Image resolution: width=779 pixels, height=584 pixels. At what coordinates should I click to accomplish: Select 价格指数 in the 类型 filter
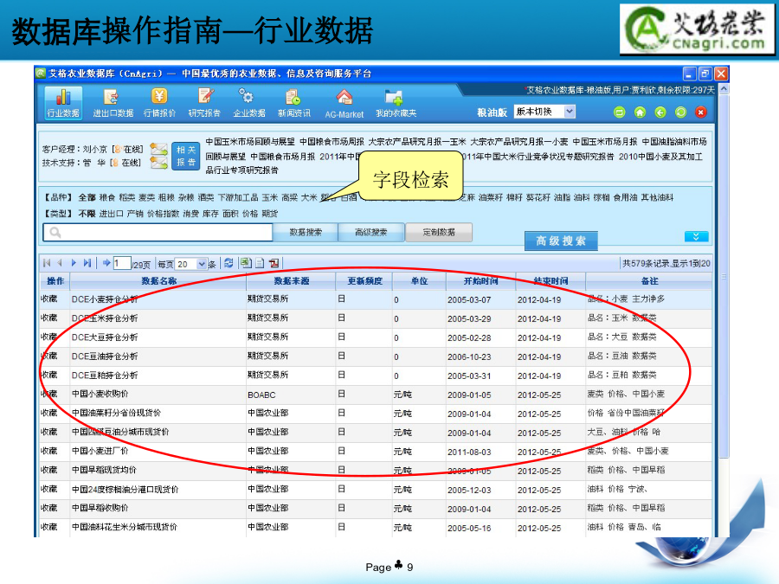tap(163, 214)
